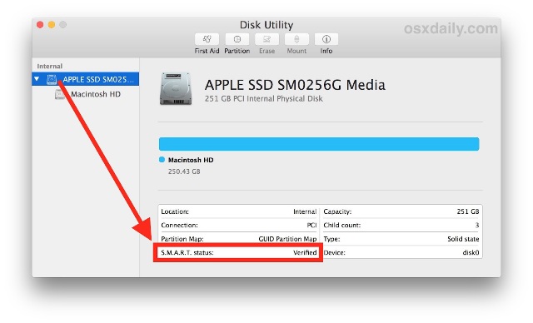Close the Disk Utility window
The width and height of the screenshot is (533, 323).
[x=40, y=25]
